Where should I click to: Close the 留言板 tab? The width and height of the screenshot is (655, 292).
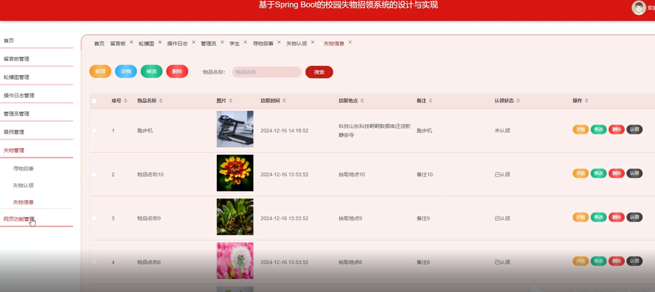(131, 42)
